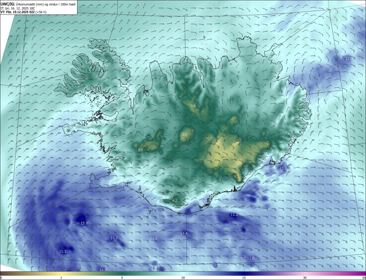
Task: Click the 15.9 precipitation value
Action: click(84, 223)
